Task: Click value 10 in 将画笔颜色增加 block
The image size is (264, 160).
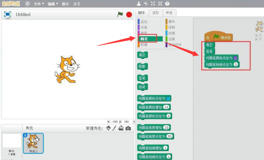Action: 166,107
